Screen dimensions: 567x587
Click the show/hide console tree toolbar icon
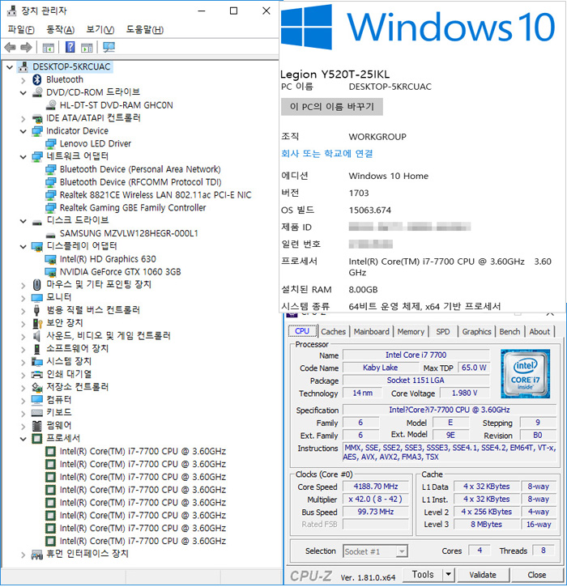[x=49, y=48]
